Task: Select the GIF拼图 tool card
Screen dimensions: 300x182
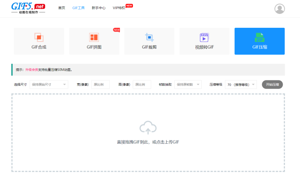Action: (94, 41)
